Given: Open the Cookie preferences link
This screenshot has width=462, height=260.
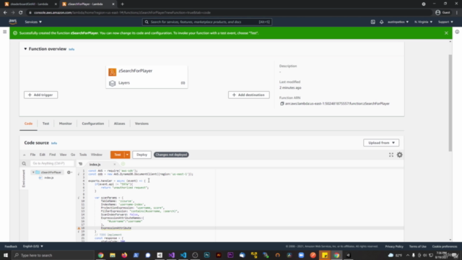Looking at the screenshot, I should click(x=445, y=246).
